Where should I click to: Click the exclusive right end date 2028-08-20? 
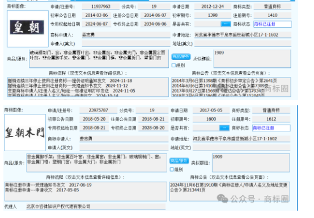pos(153,128)
